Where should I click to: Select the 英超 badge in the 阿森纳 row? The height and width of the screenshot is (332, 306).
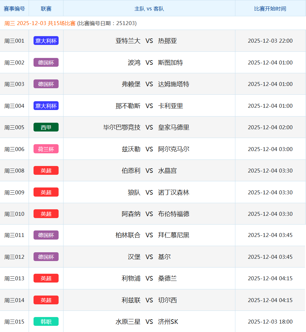click(x=46, y=214)
